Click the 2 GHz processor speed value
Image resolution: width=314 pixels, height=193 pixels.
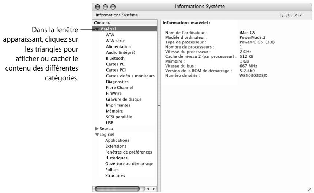pyautogui.click(x=246, y=52)
